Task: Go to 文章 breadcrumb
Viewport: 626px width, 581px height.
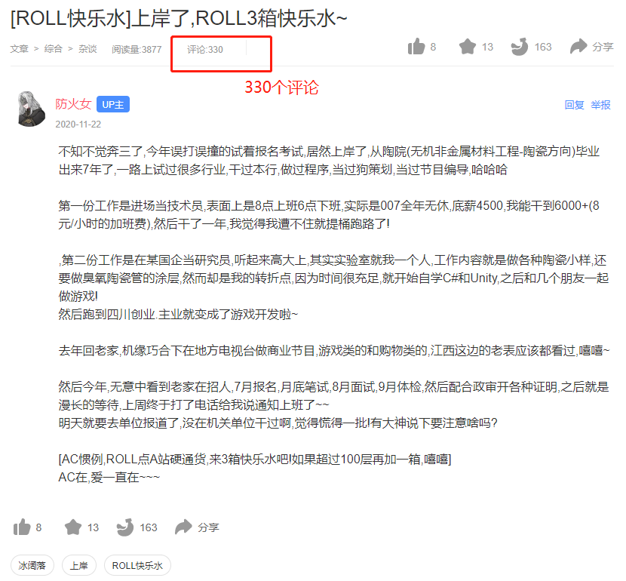Action: (x=19, y=49)
